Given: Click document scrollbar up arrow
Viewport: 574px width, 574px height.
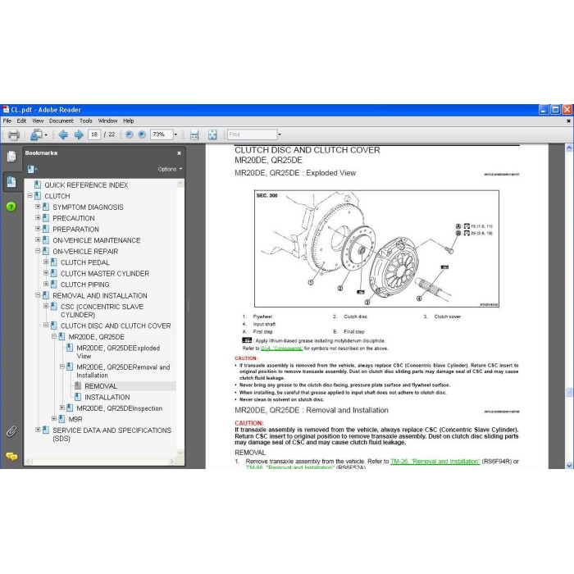Looking at the screenshot, I should pyautogui.click(x=569, y=148).
